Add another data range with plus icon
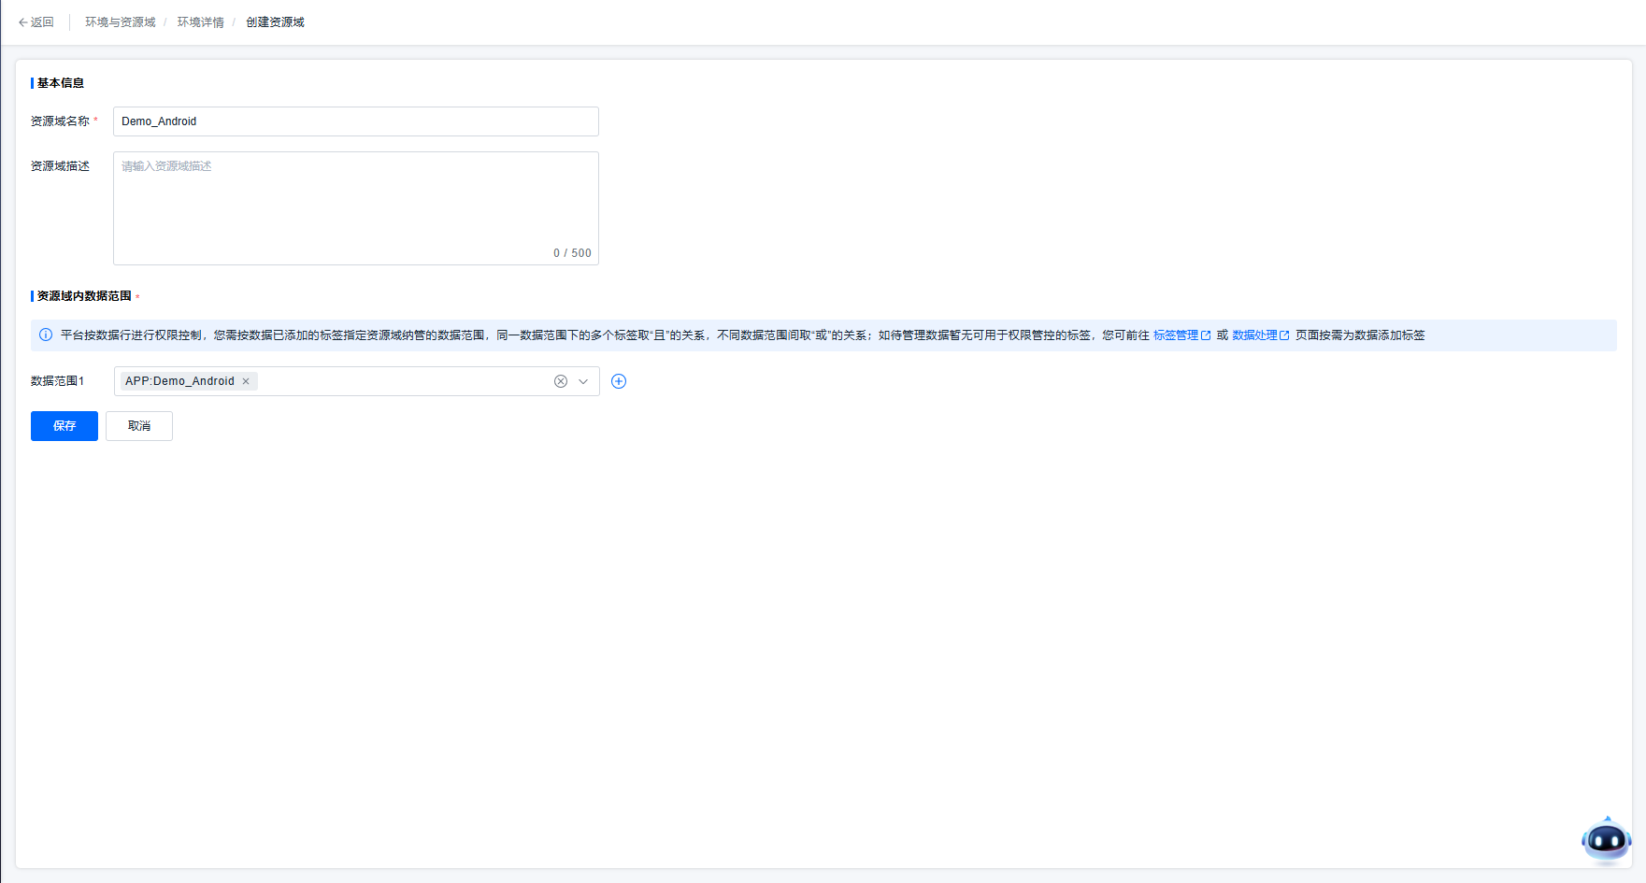Viewport: 1646px width, 883px height. (x=619, y=381)
